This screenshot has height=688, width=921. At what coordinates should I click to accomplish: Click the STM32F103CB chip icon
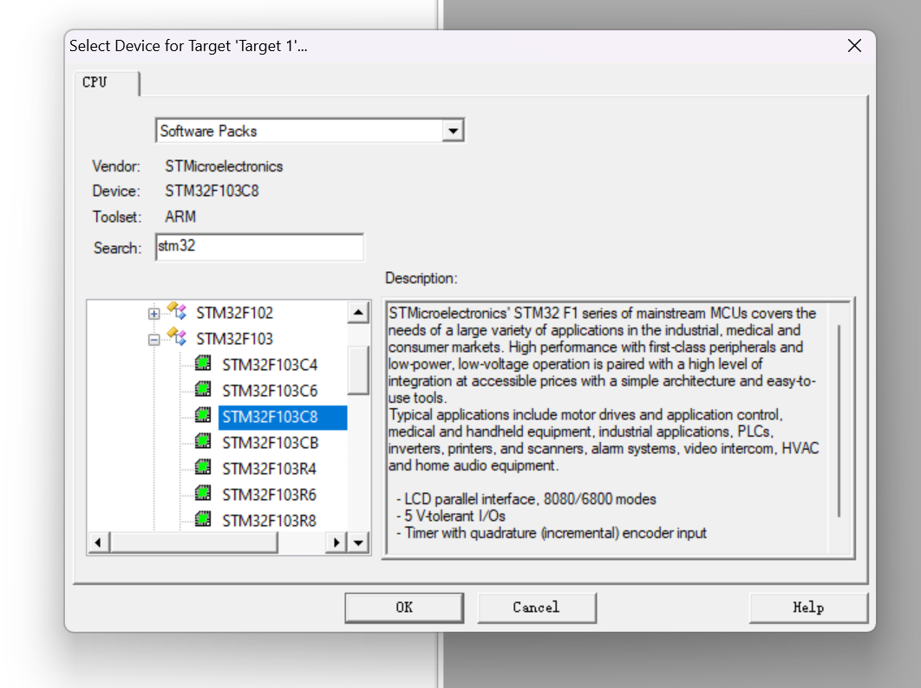[203, 441]
